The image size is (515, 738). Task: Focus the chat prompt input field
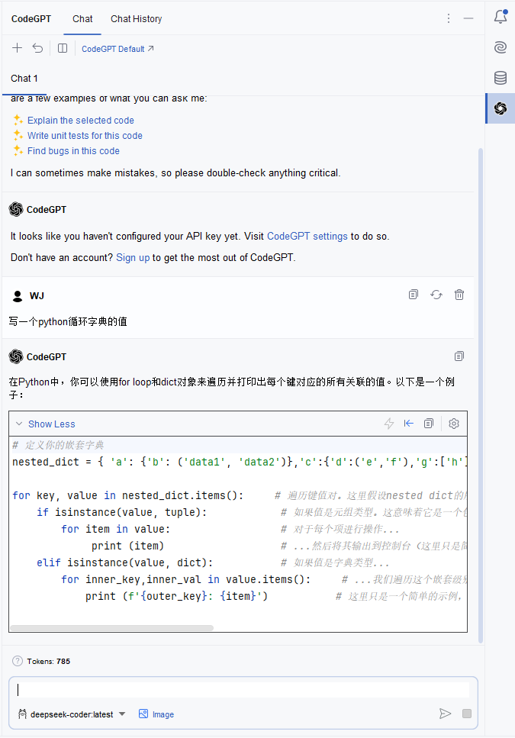coord(243,689)
